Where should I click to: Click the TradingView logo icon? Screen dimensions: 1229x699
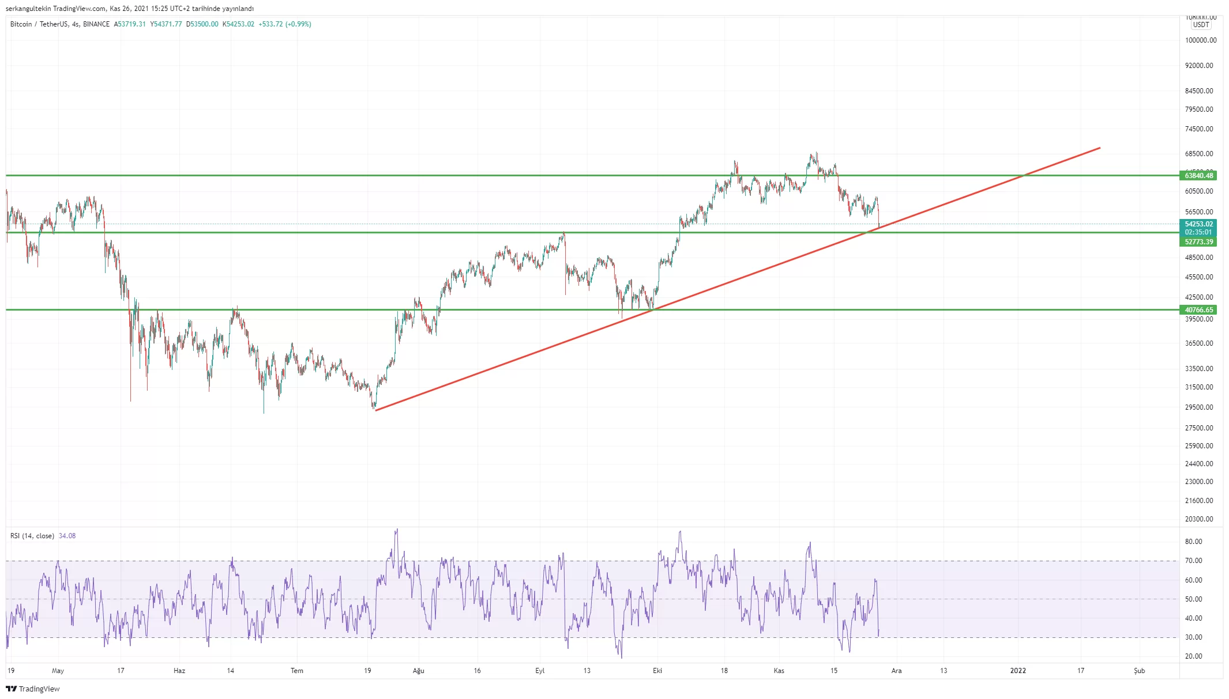(x=11, y=689)
